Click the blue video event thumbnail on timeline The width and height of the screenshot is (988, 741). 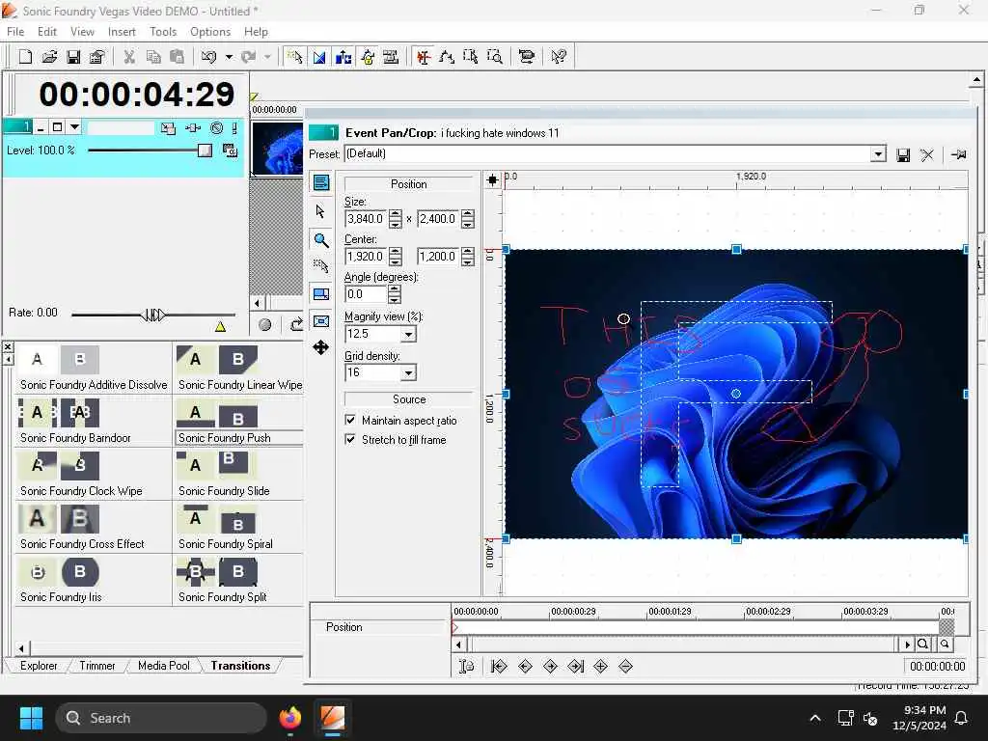277,149
